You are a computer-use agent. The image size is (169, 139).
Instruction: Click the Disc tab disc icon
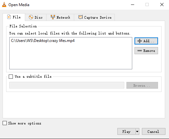pos(31,17)
